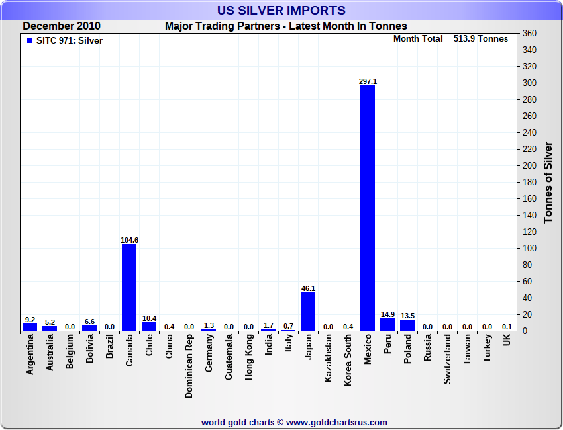
Task: Click the Major Trading Partners subtitle
Action: click(285, 26)
